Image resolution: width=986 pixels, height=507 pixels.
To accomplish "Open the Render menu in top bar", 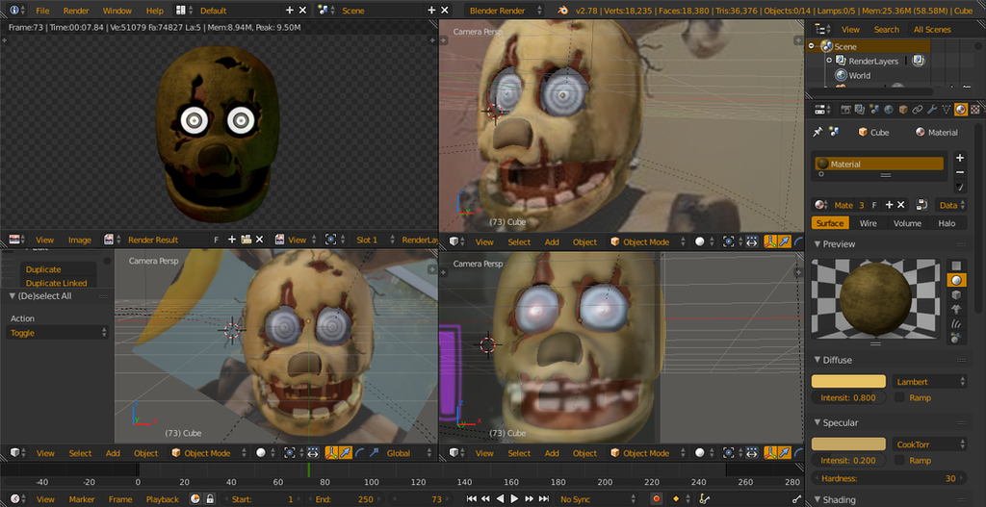I will coord(76,11).
